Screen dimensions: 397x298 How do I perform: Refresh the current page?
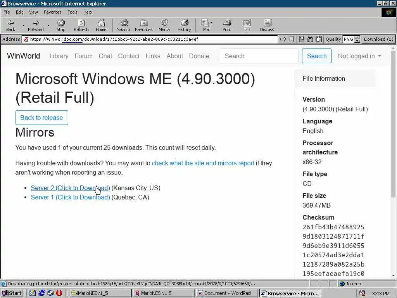(x=81, y=25)
